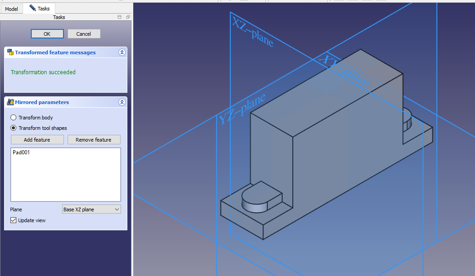The width and height of the screenshot is (475, 276).
Task: Click the Add feature button
Action: click(37, 140)
